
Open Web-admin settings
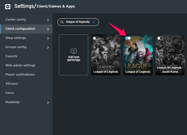(x=26, y=65)
